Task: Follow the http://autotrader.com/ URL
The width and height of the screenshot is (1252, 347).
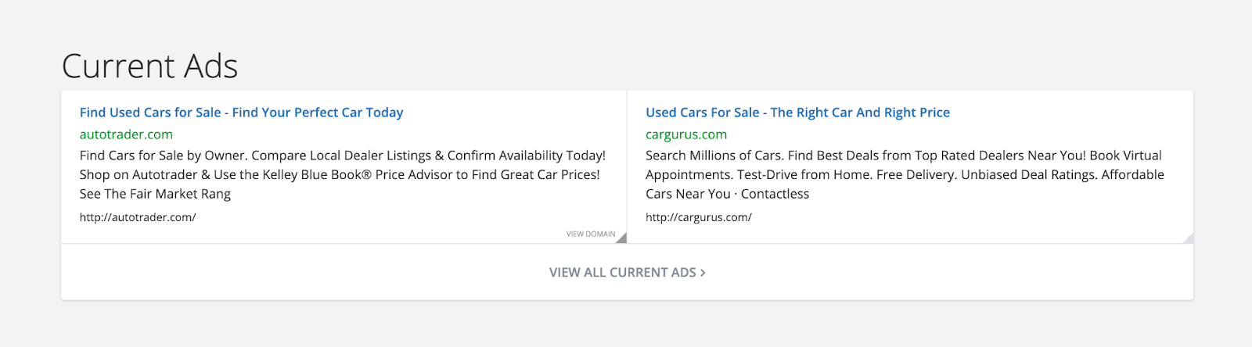Action: tap(138, 217)
